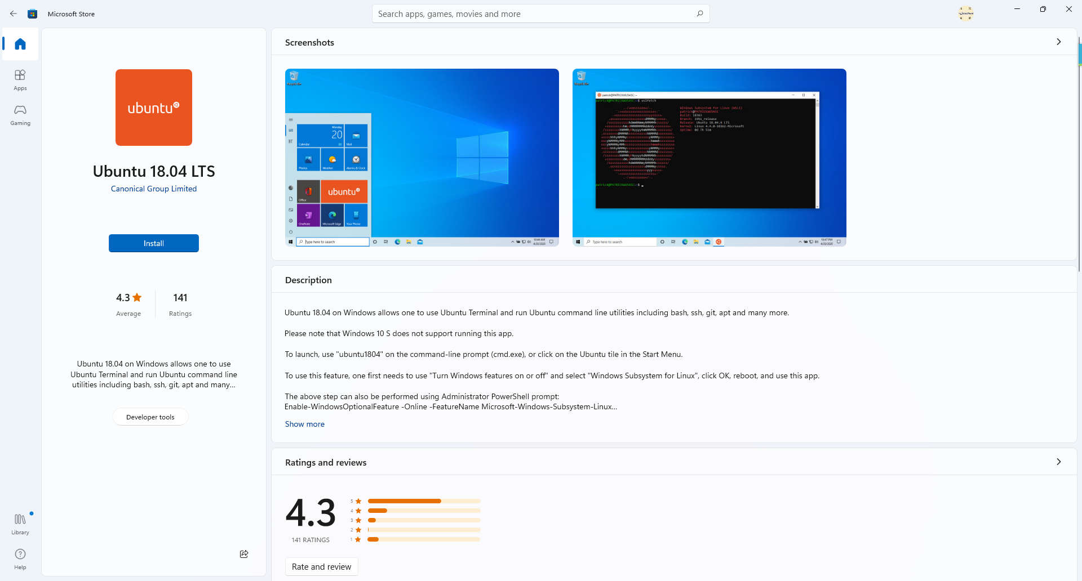Viewport: 1082px width, 581px height.
Task: Click the back arrow in the title bar
Action: coord(14,14)
